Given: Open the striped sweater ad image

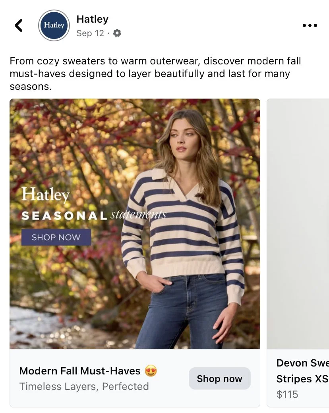Looking at the screenshot, I should pyautogui.click(x=135, y=224).
